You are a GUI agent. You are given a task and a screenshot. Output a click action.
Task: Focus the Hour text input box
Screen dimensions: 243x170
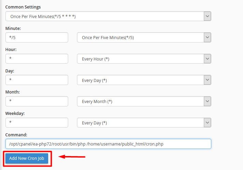(x=37, y=59)
